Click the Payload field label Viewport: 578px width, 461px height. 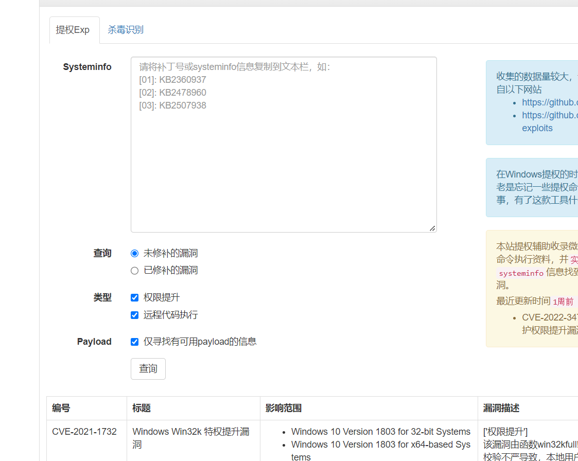[94, 342]
